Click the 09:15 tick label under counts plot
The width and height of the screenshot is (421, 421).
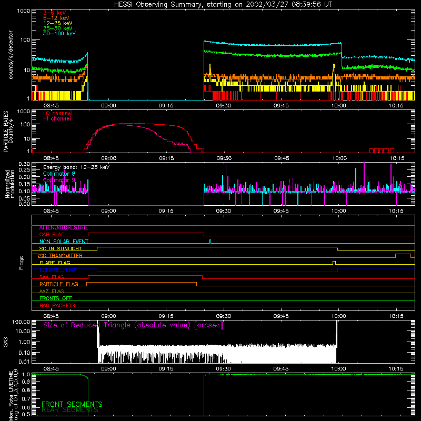[x=166, y=106]
